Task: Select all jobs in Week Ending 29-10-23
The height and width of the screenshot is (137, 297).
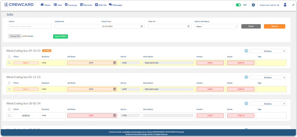Action: pyautogui.click(x=9, y=57)
